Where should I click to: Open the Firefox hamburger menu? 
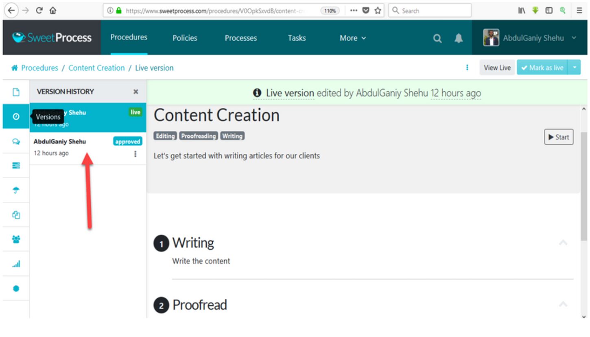pyautogui.click(x=579, y=11)
